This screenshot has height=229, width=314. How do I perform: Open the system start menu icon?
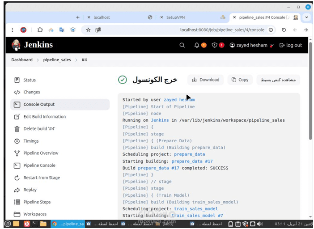click(8, 224)
